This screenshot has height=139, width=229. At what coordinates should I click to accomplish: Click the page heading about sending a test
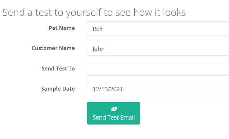coord(94,13)
